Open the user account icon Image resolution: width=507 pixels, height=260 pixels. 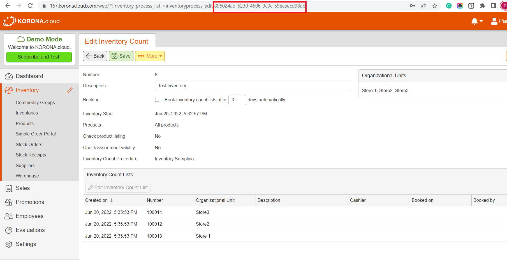click(494, 21)
